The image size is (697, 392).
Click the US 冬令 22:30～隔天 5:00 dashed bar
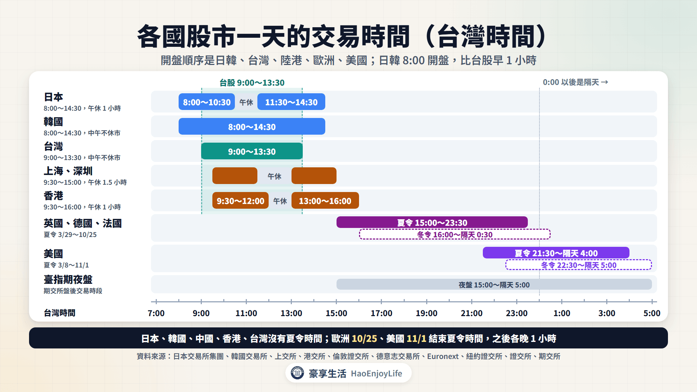pos(579,265)
